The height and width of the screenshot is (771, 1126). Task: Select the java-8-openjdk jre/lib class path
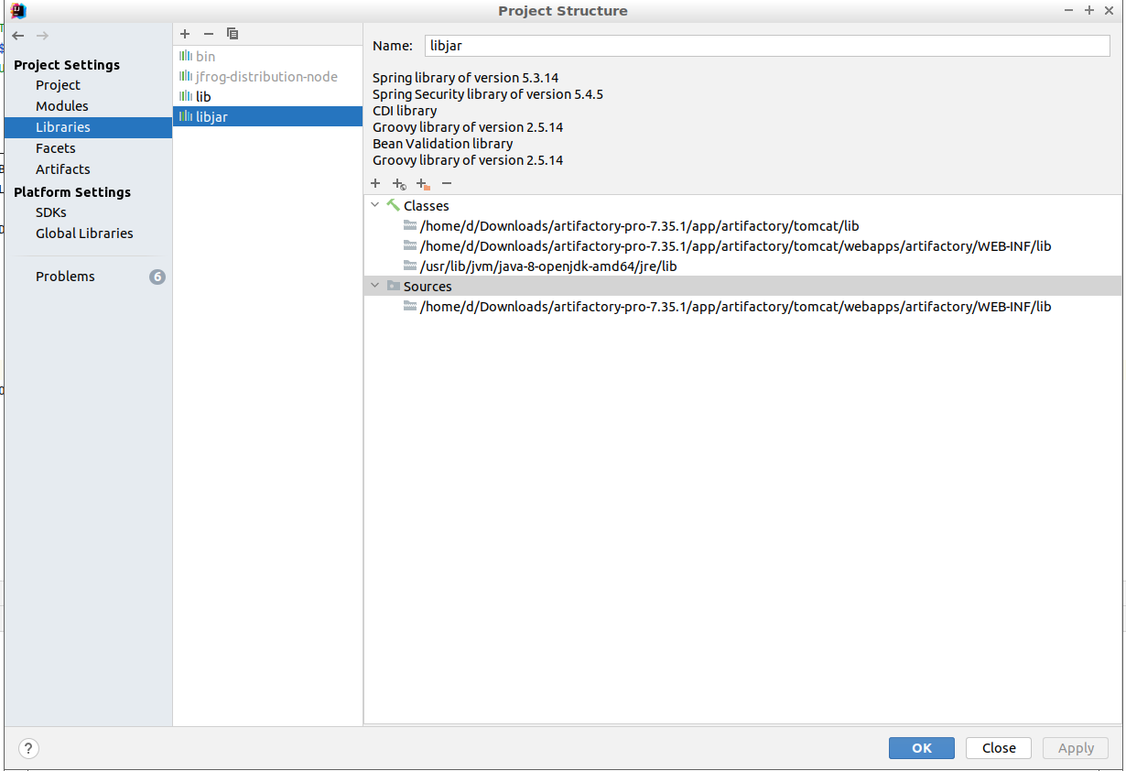pyautogui.click(x=547, y=266)
